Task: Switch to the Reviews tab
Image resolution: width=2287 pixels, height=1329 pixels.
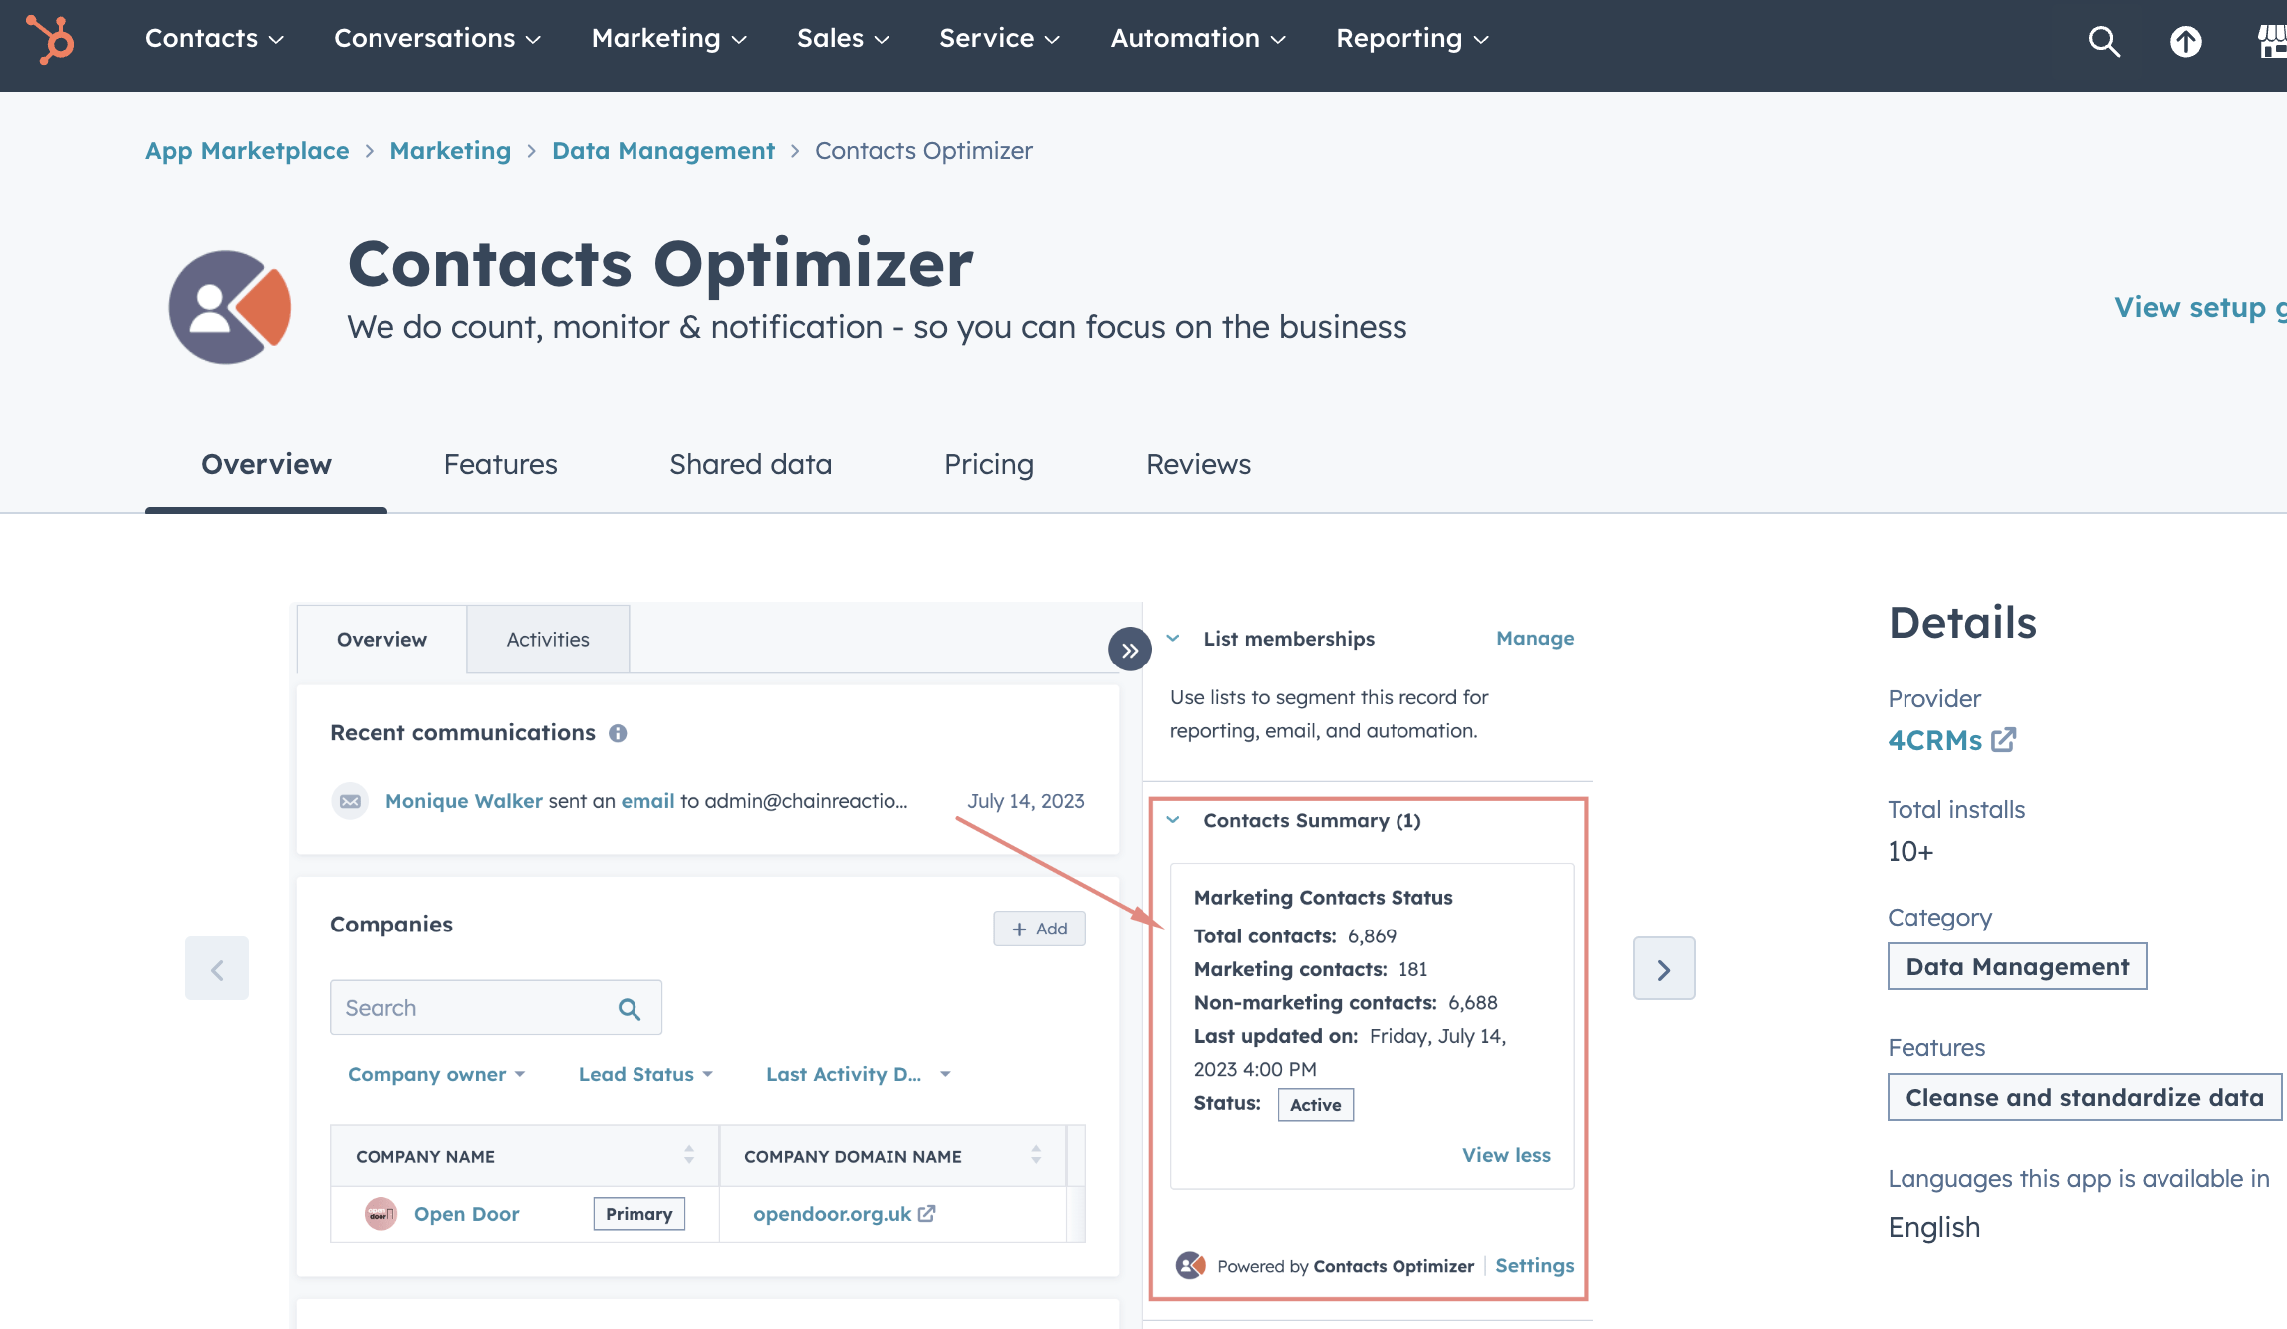Action: click(1198, 464)
